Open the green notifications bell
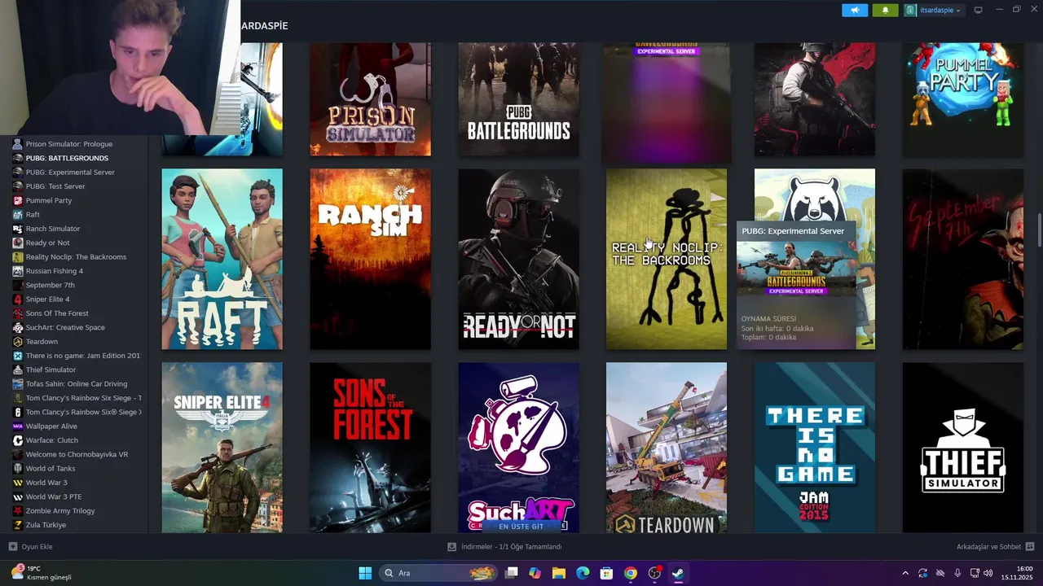Viewport: 1043px width, 586px height. [x=885, y=10]
